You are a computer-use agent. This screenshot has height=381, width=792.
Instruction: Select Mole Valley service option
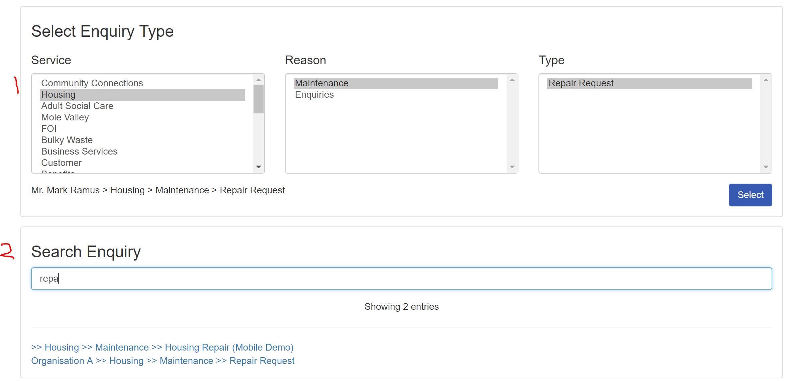65,117
